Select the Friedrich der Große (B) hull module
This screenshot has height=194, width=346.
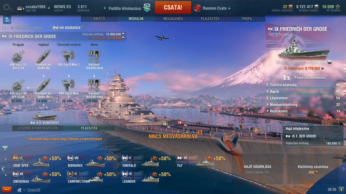(x=44, y=90)
